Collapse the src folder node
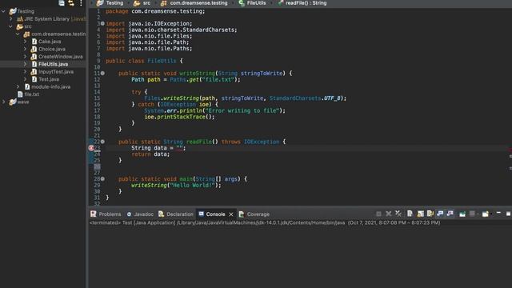 (x=10, y=26)
